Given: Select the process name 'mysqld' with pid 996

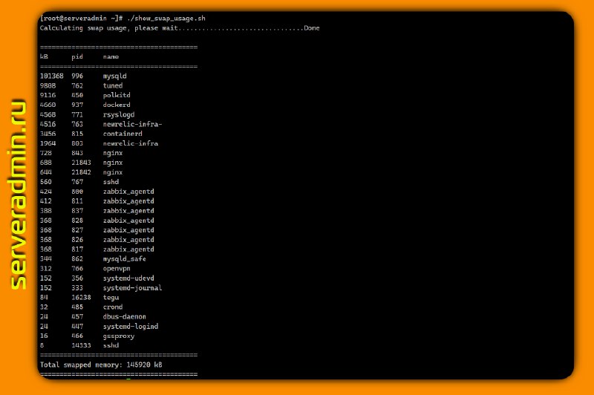Looking at the screenshot, I should (115, 76).
